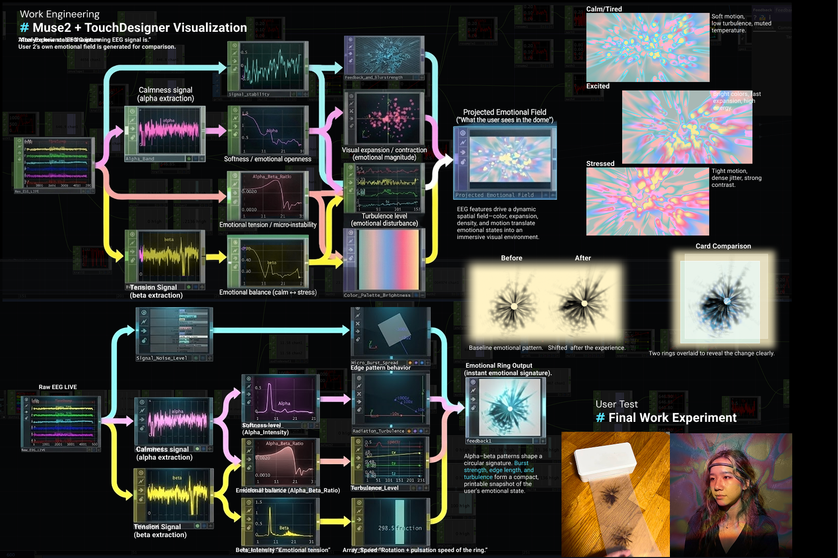The image size is (838, 558).
Task: Click viewer active on Projected Emotional Field node
Action: 463,133
